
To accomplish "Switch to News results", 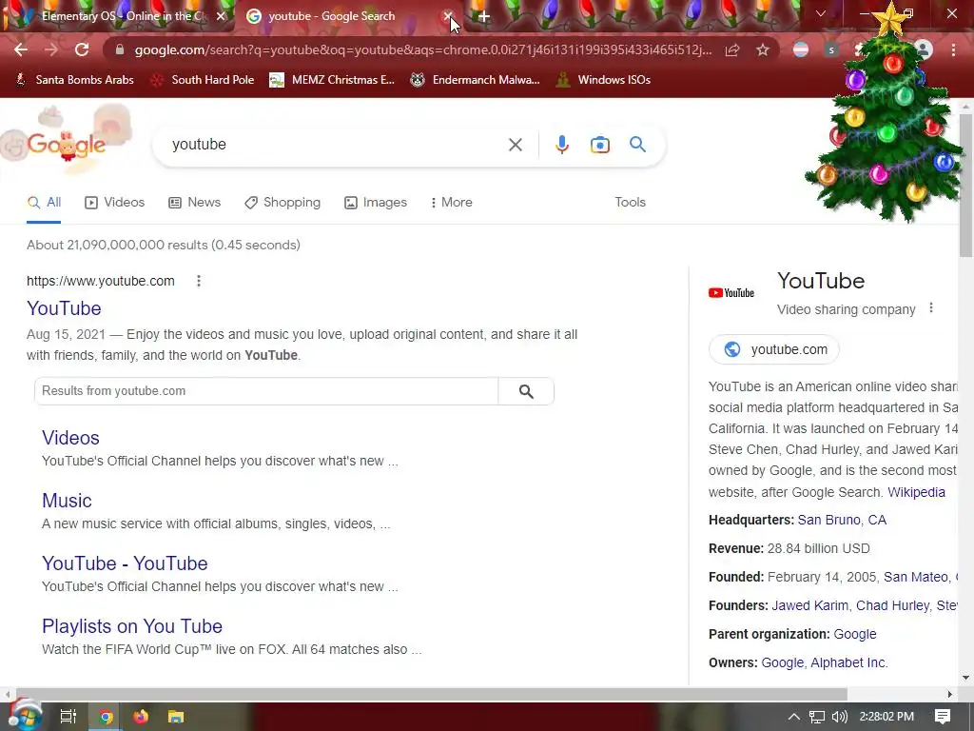I will click(194, 202).
